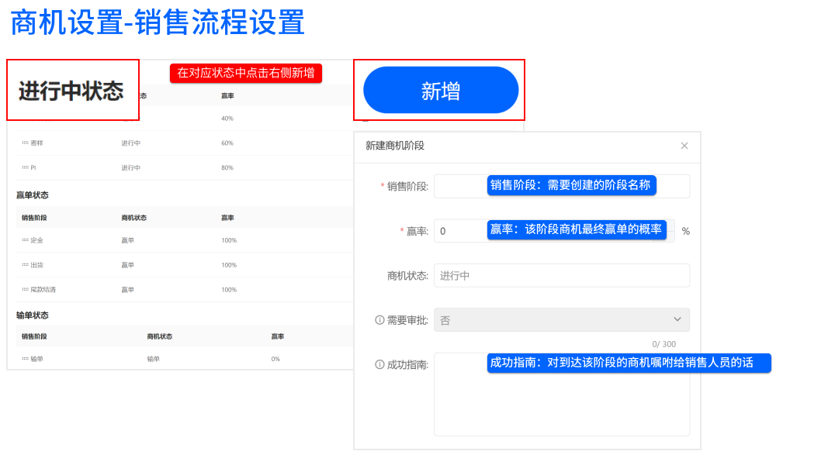Click the 进行中 status in the PI row
The height and width of the screenshot is (458, 828).
(x=131, y=168)
